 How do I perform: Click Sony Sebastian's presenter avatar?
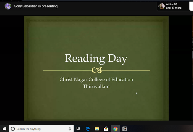(8, 6)
